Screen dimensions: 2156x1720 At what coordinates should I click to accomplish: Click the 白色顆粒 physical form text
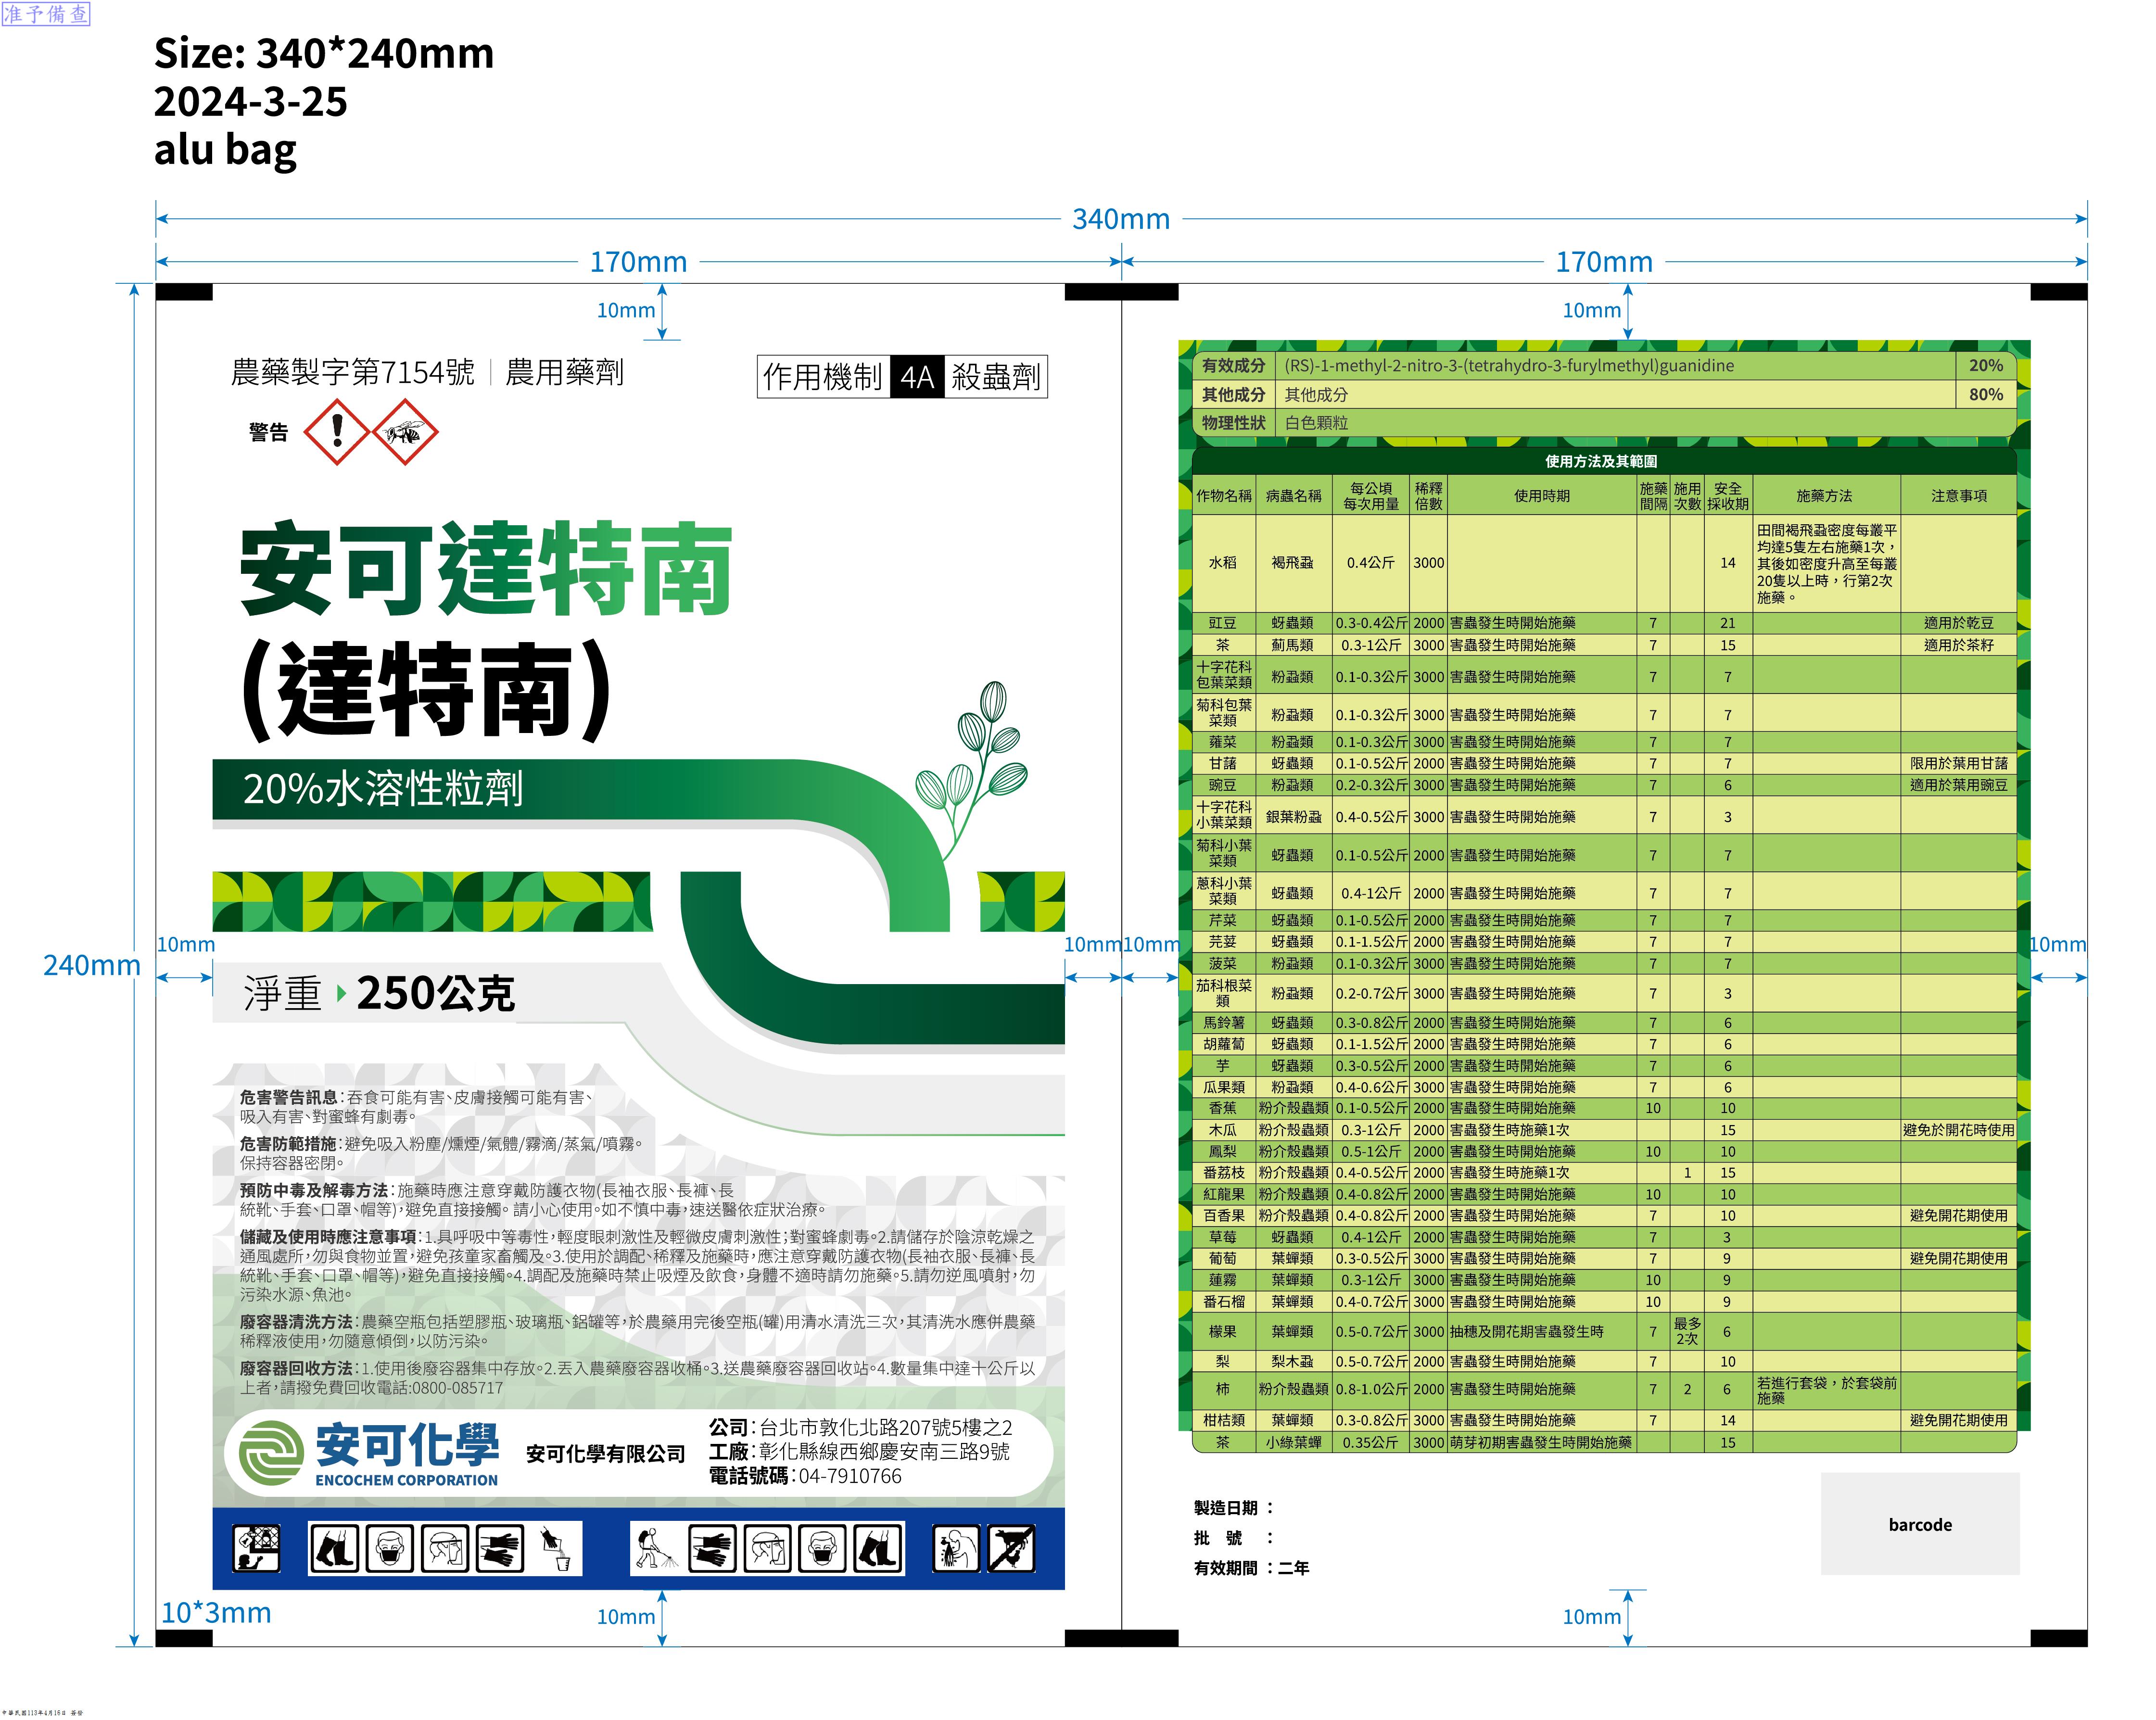point(1316,423)
